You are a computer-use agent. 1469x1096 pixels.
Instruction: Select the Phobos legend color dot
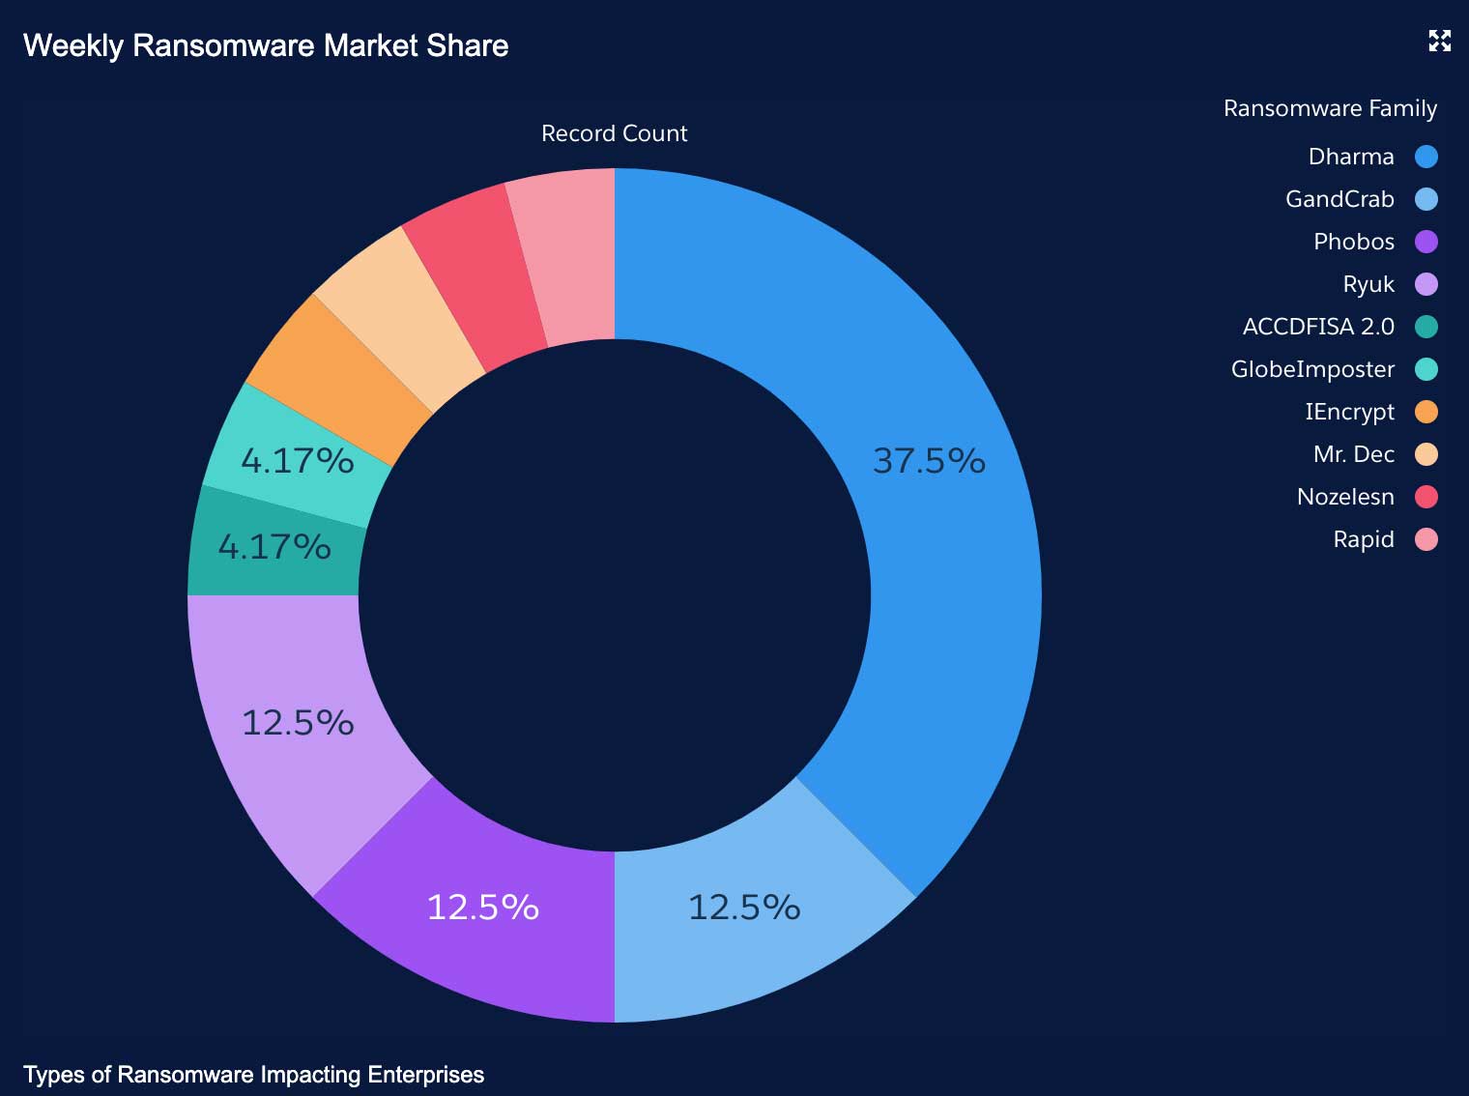tap(1426, 242)
